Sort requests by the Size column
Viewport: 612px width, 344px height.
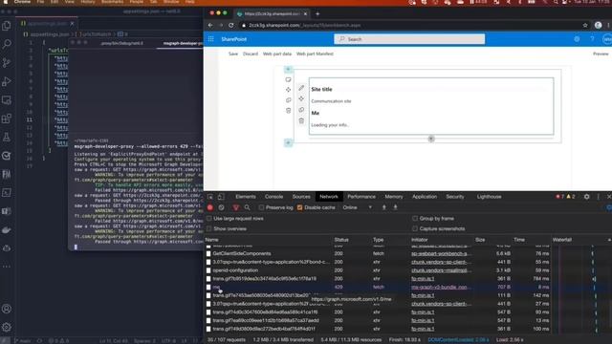(480, 240)
